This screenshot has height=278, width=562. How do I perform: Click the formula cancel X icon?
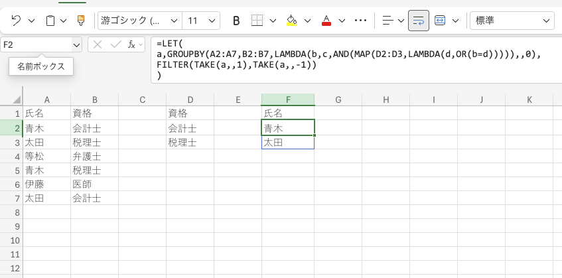(98, 44)
